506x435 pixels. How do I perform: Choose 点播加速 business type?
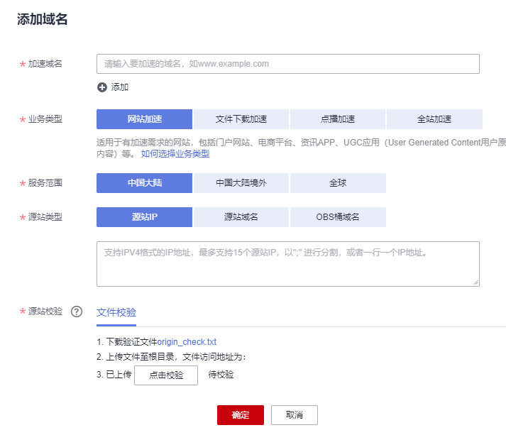pos(338,119)
